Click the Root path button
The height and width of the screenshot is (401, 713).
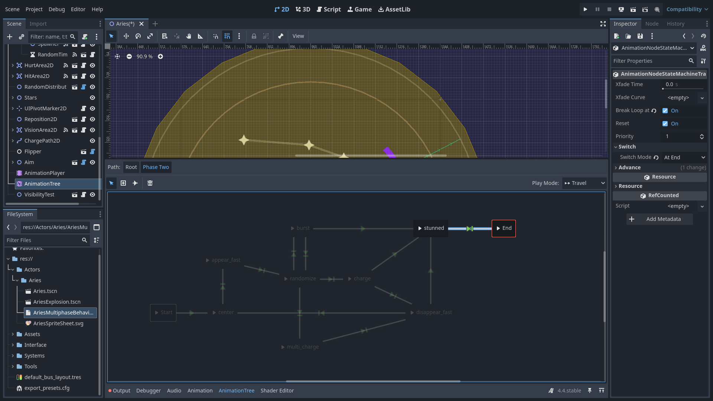pyautogui.click(x=131, y=167)
